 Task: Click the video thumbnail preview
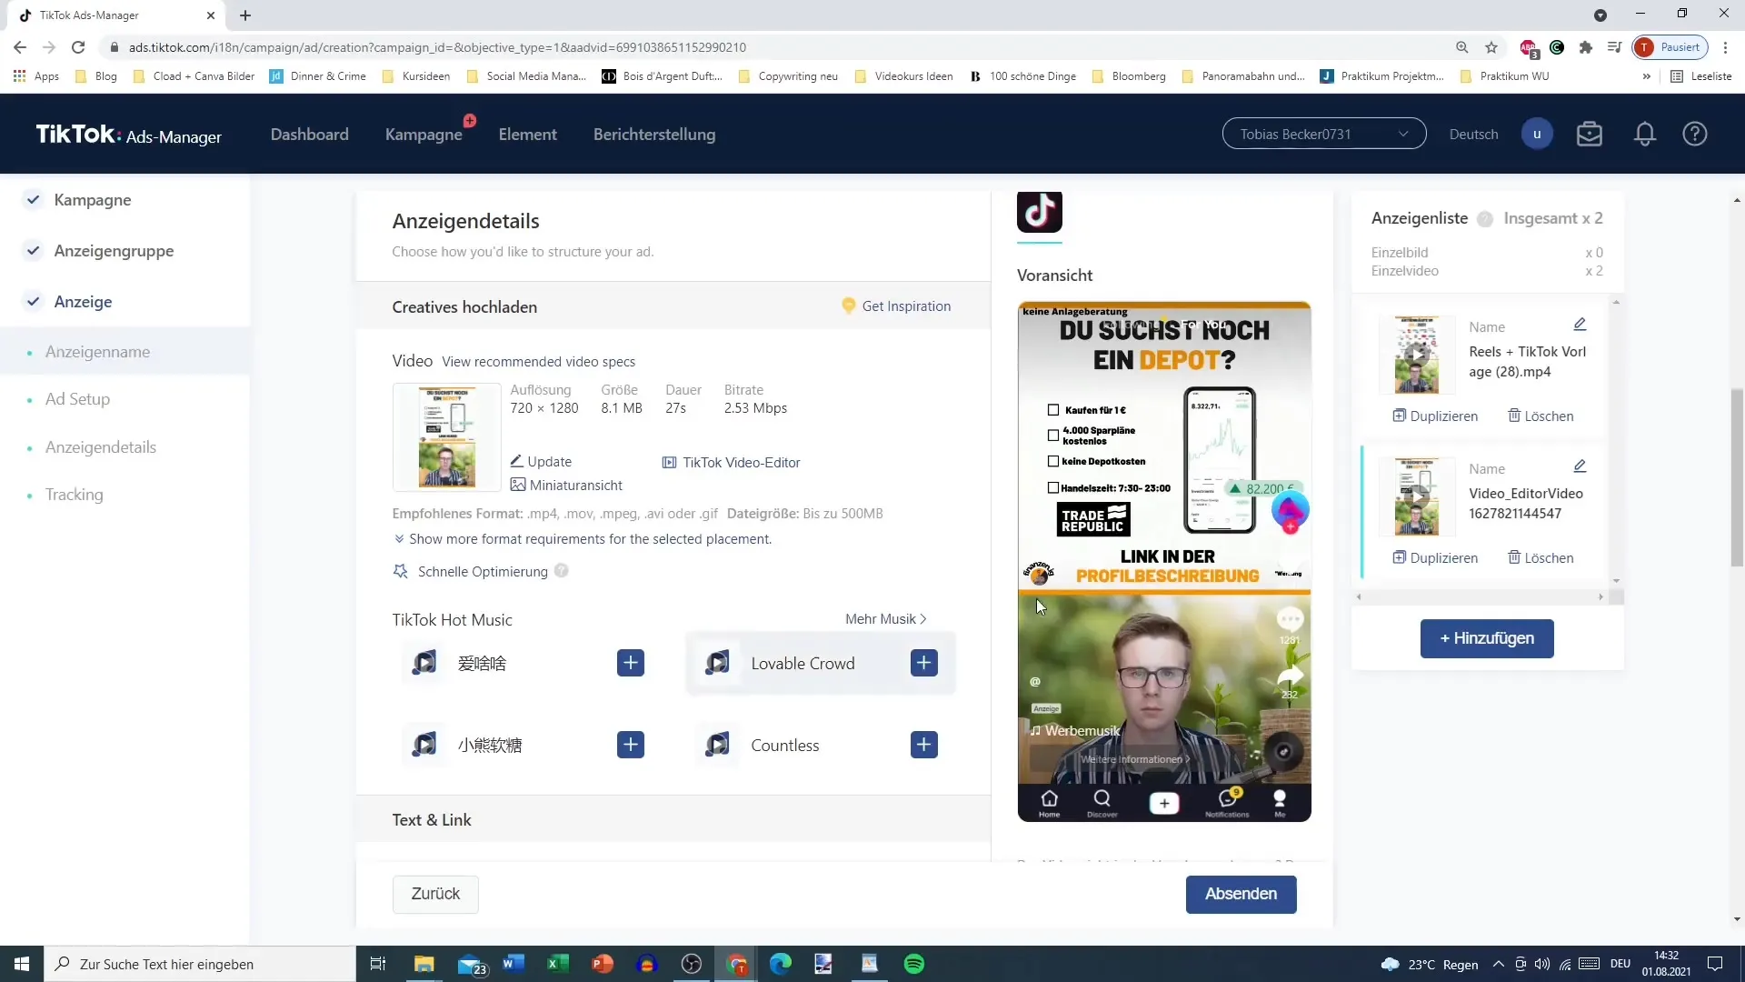[x=448, y=437]
